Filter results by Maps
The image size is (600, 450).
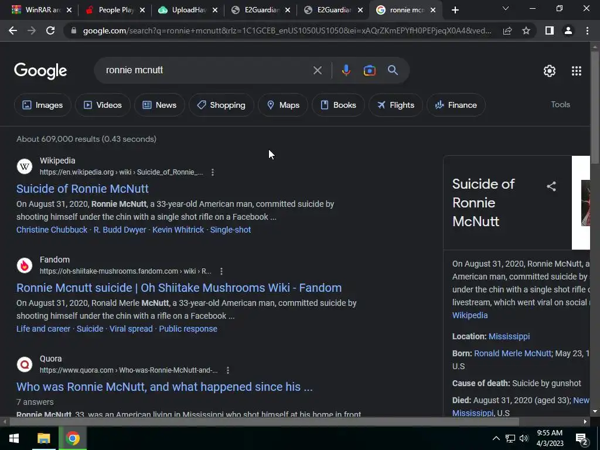tap(283, 105)
